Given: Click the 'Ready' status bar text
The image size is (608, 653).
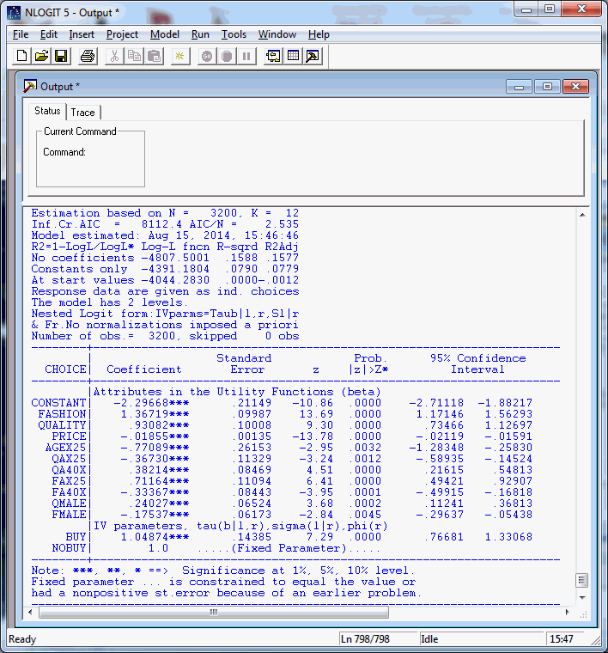Looking at the screenshot, I should point(22,639).
